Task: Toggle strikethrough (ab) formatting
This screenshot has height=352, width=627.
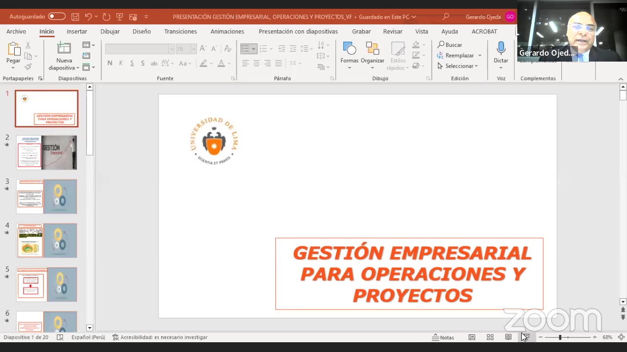Action: [x=154, y=63]
